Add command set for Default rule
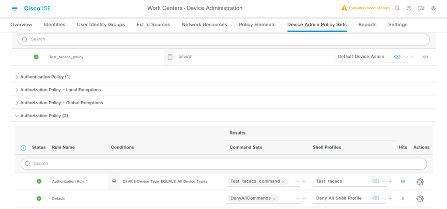The width and height of the screenshot is (447, 209). coord(304,199)
